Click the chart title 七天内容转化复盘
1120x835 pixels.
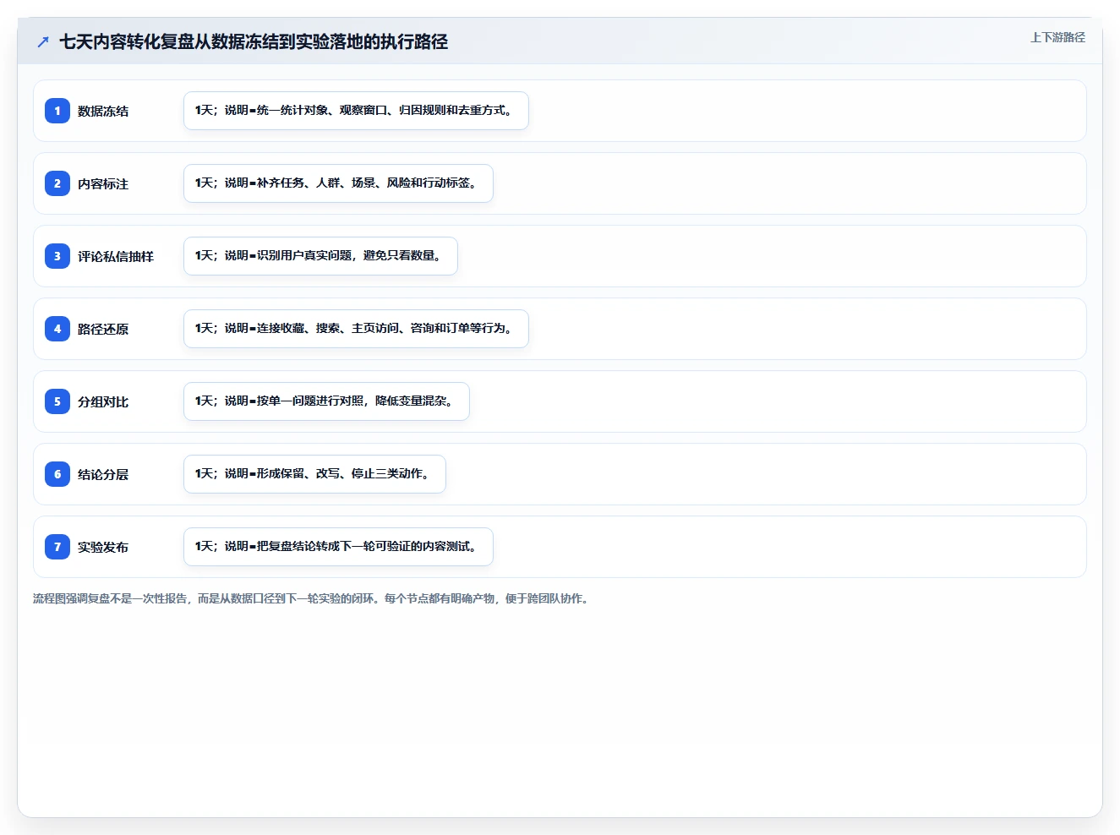pyautogui.click(x=254, y=41)
